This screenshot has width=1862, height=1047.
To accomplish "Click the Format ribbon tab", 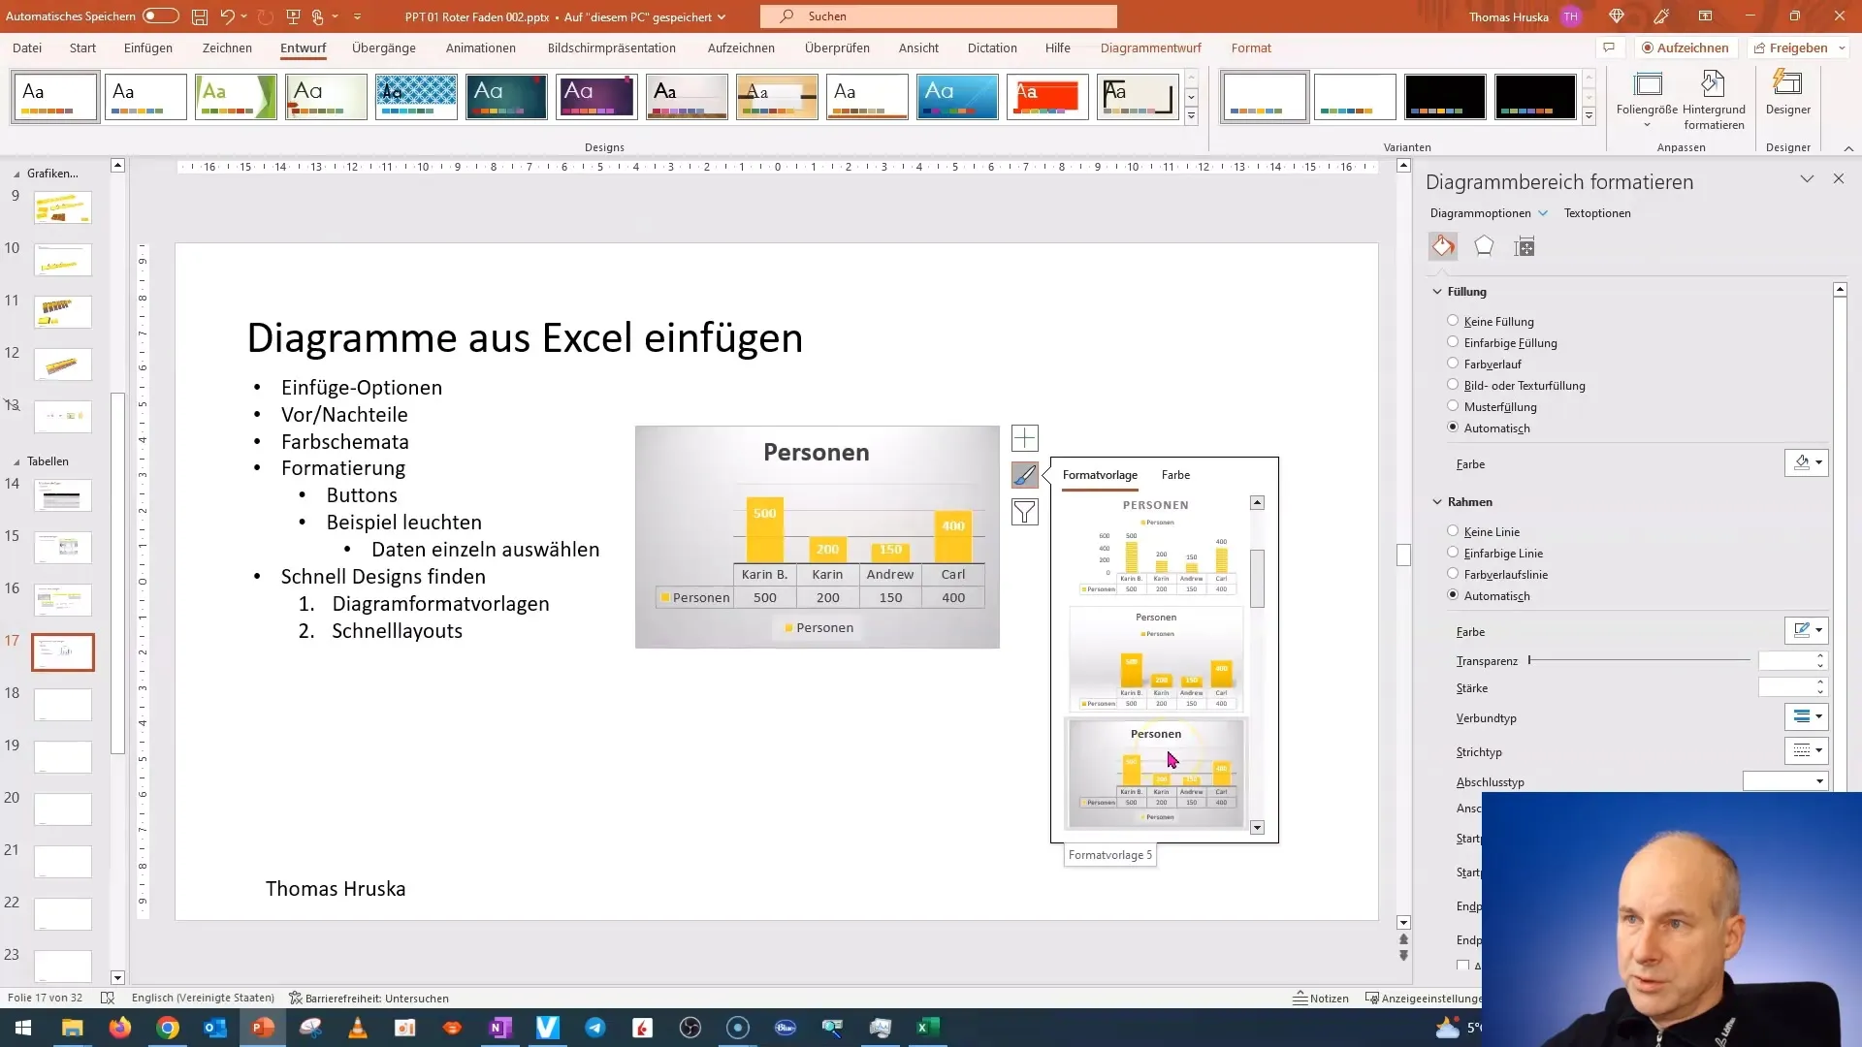I will pyautogui.click(x=1251, y=48).
